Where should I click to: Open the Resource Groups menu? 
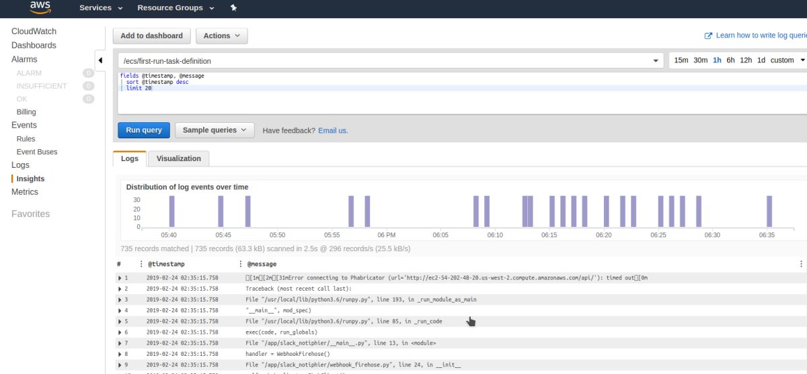(176, 8)
